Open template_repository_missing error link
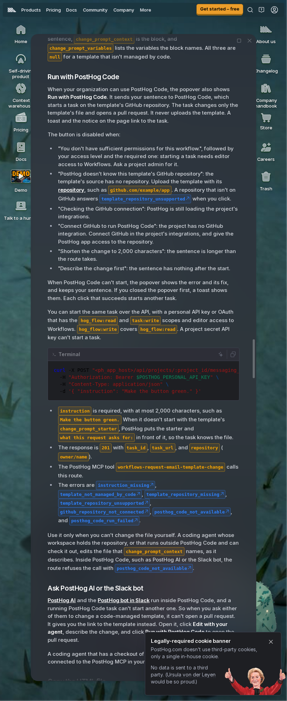 click(185, 494)
